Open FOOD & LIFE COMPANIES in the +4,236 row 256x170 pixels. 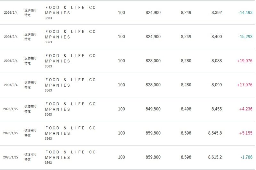(70, 107)
